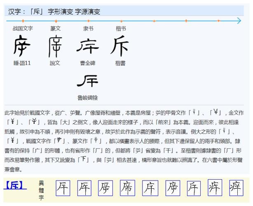Viewport: 253px width, 206px height.
Task: Click the 字形演变 heading text
Action: pyautogui.click(x=60, y=12)
